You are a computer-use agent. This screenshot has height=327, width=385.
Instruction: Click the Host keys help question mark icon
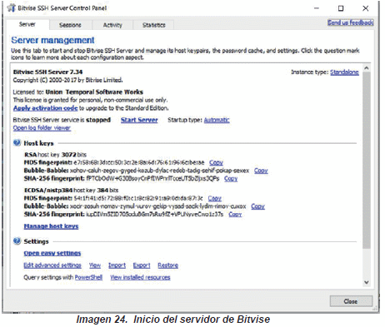(17, 143)
